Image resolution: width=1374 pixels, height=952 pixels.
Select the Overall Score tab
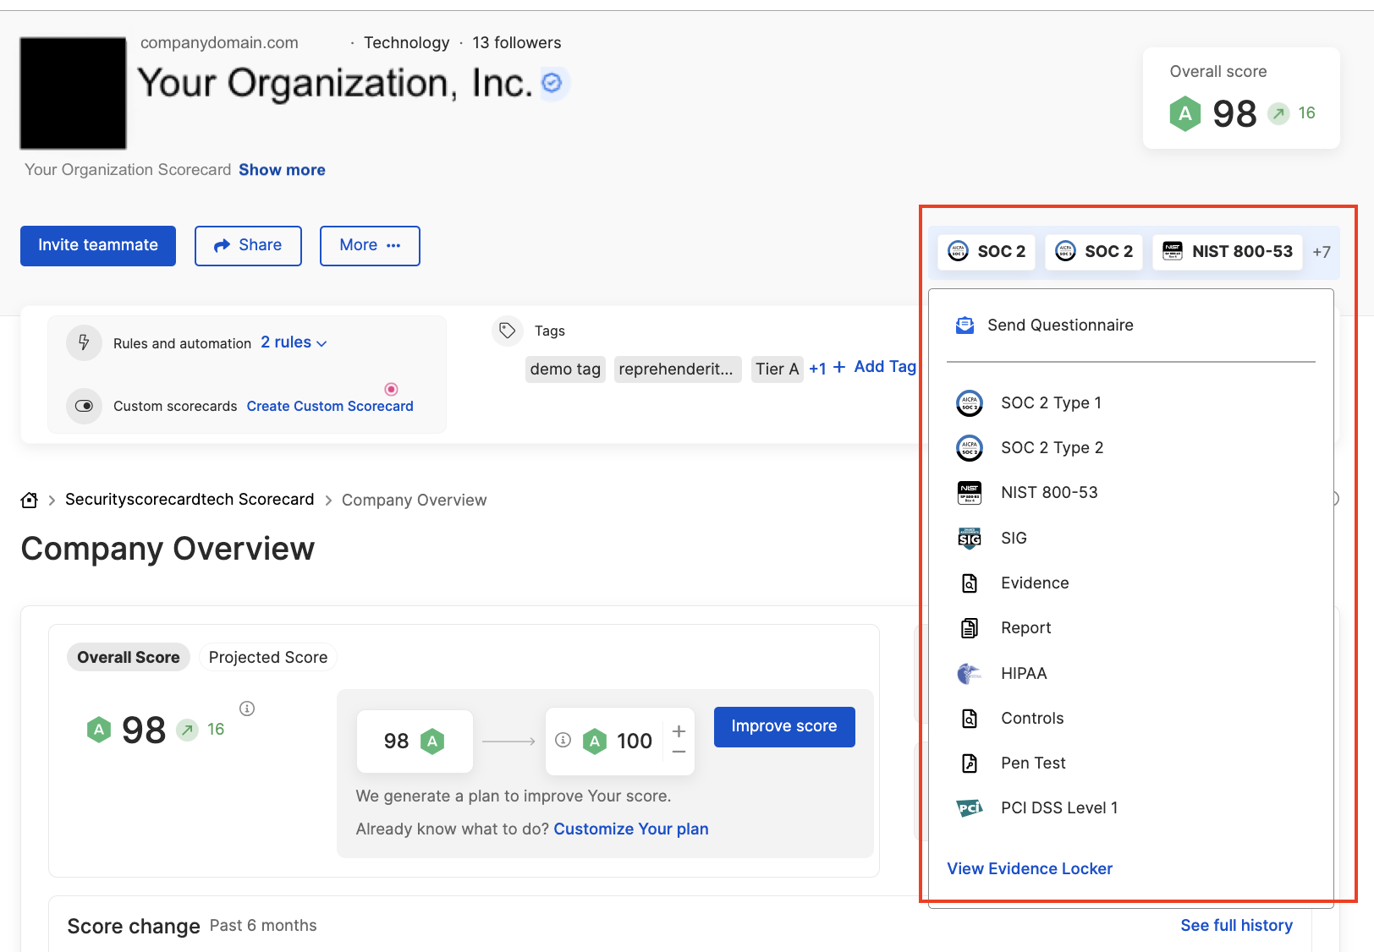pos(129,658)
